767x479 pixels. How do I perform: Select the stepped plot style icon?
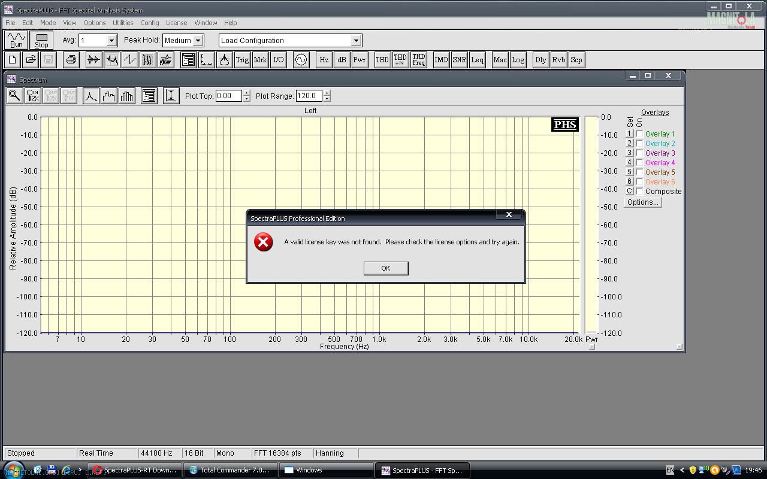point(109,96)
